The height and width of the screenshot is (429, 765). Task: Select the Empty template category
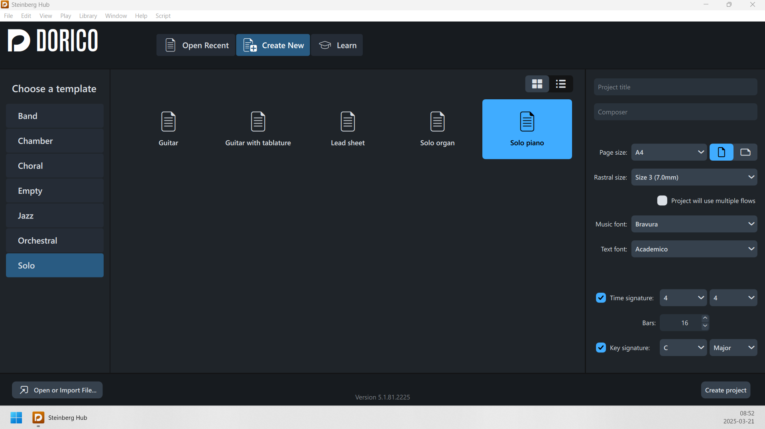tap(55, 191)
